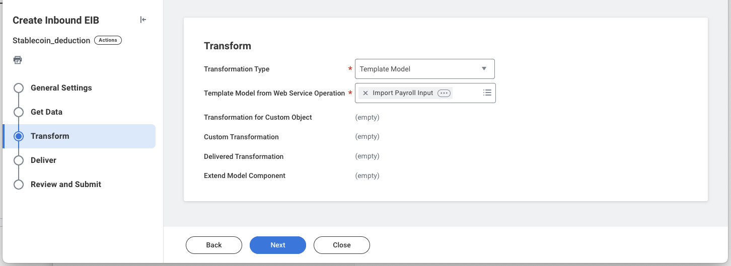Click the Back button

tap(214, 245)
